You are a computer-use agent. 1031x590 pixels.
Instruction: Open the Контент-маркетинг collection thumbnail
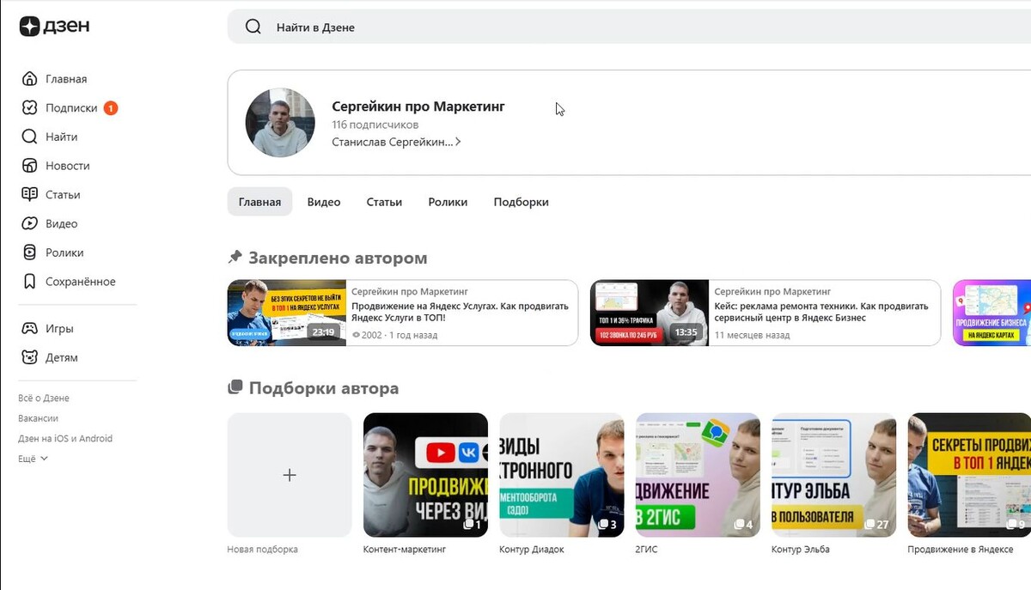[425, 475]
